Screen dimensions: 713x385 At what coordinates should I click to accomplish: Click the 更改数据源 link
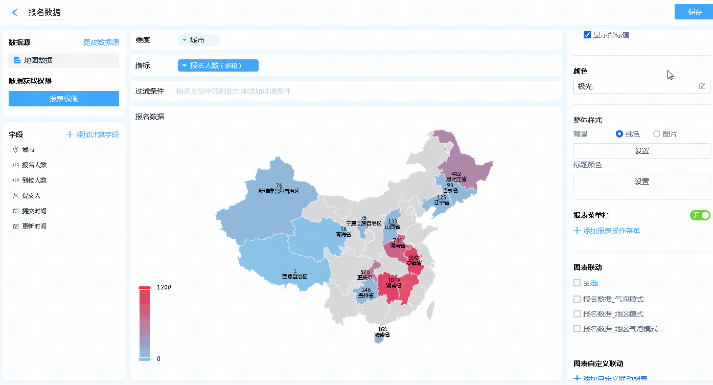101,42
